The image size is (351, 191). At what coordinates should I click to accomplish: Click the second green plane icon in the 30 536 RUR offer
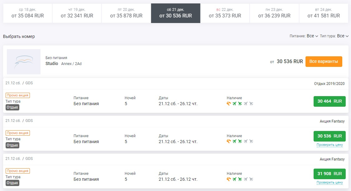(240, 142)
